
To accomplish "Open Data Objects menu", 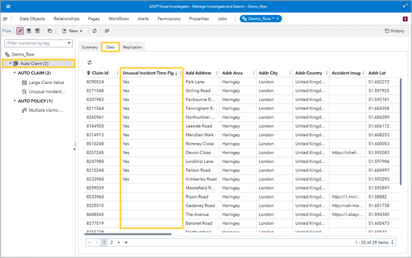I will click(x=32, y=19).
